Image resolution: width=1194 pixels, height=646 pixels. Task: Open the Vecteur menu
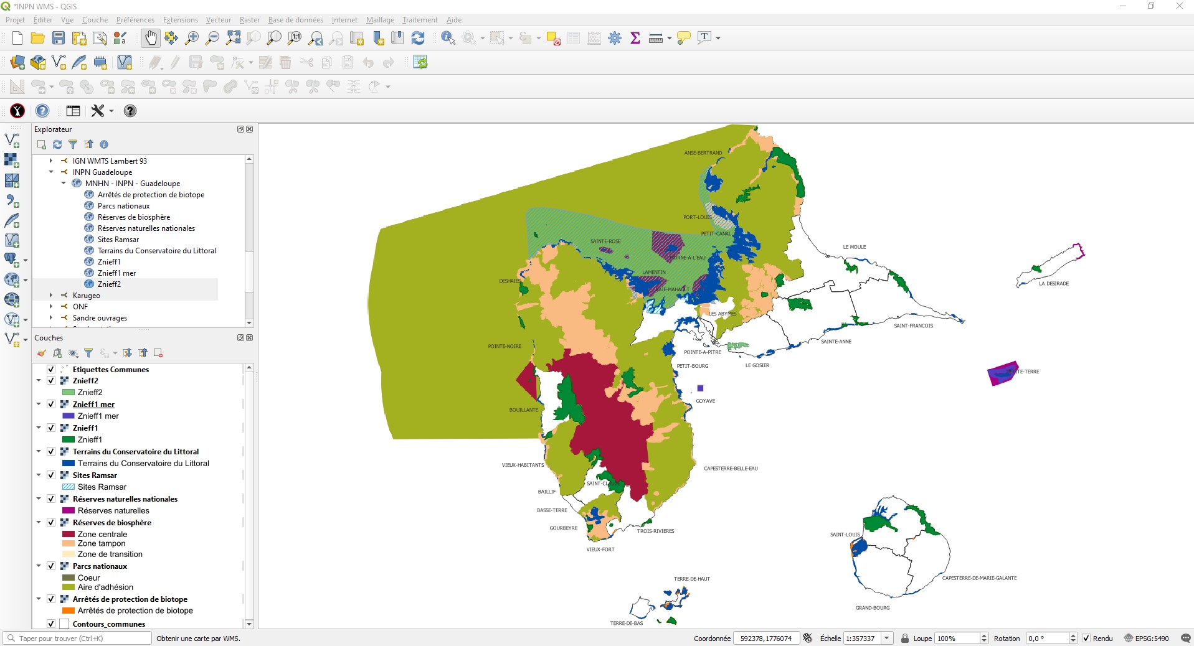click(x=218, y=20)
